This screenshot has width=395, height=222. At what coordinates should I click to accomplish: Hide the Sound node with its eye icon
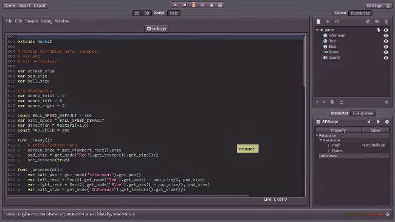(386, 58)
